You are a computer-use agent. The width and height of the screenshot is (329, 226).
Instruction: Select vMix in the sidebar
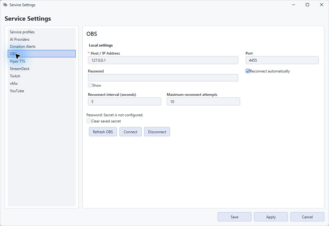coord(42,83)
